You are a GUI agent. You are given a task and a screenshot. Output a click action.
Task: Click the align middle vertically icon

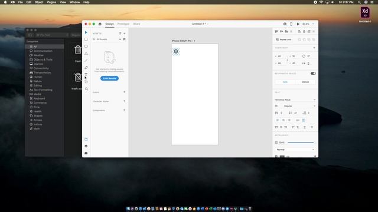pyautogui.click(x=281, y=31)
